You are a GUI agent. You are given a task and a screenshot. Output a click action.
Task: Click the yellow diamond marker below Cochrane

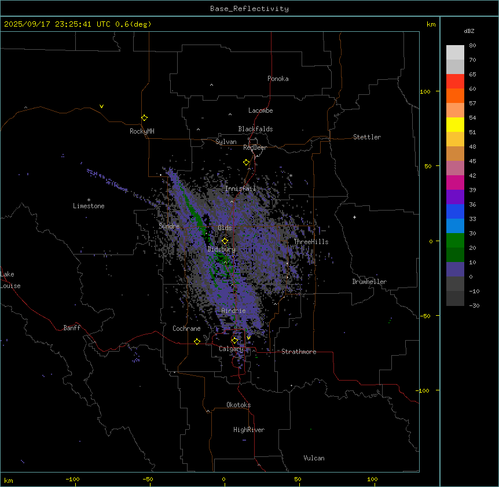point(197,341)
